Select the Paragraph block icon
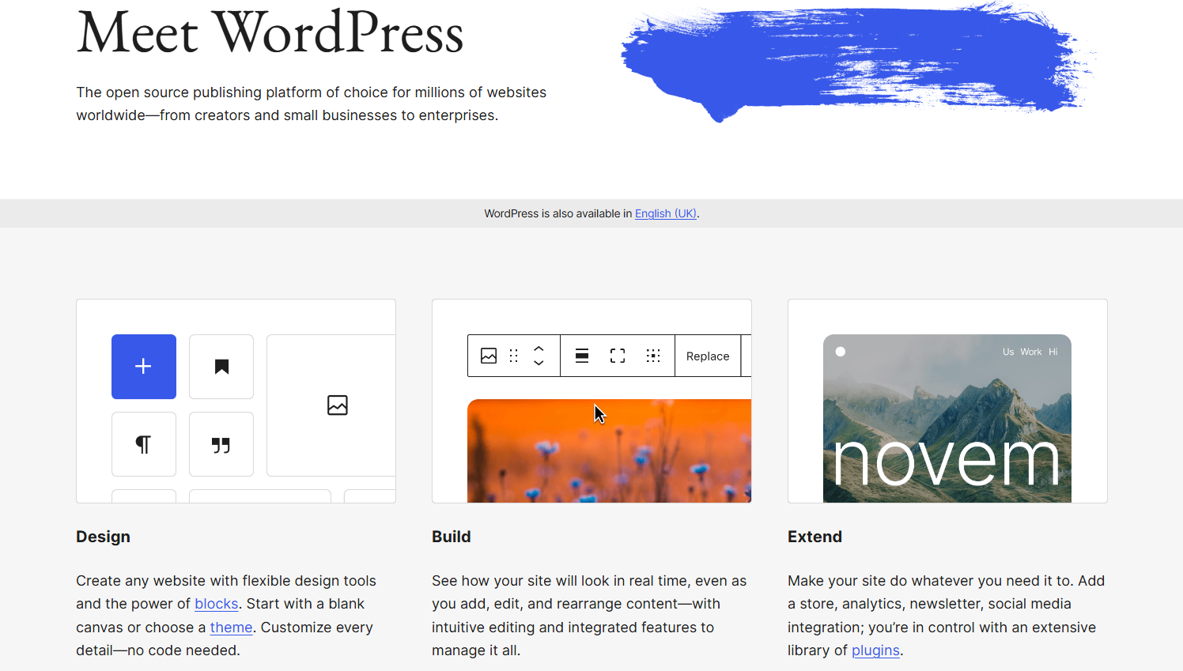 pyautogui.click(x=143, y=444)
